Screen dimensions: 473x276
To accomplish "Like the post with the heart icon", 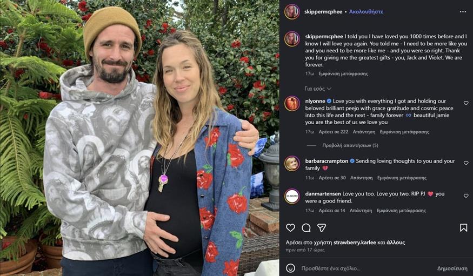I will 291,228.
